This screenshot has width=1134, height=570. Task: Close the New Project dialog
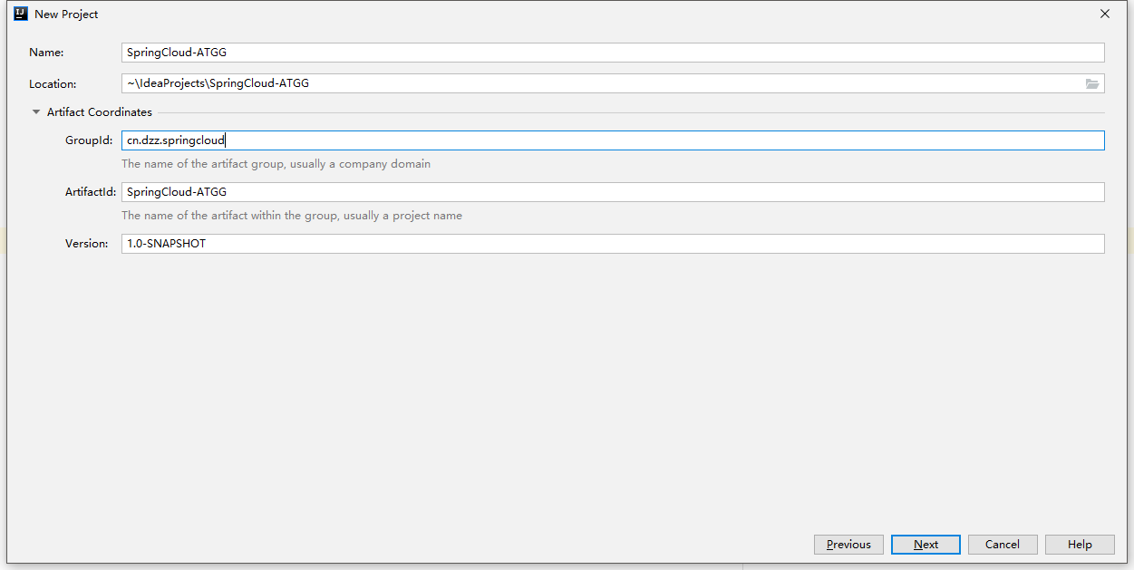pyautogui.click(x=1105, y=14)
